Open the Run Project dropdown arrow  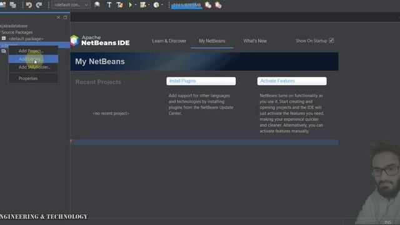pos(136,5)
